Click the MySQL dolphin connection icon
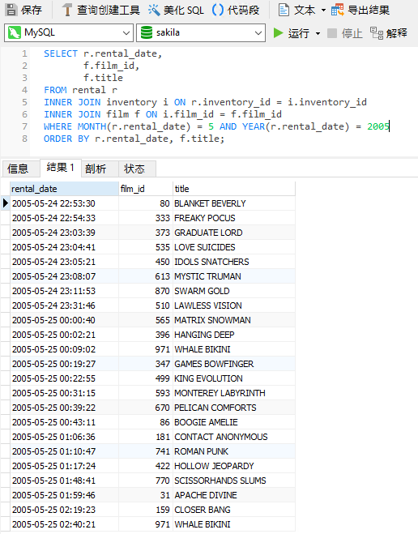The image size is (418, 534). click(15, 32)
